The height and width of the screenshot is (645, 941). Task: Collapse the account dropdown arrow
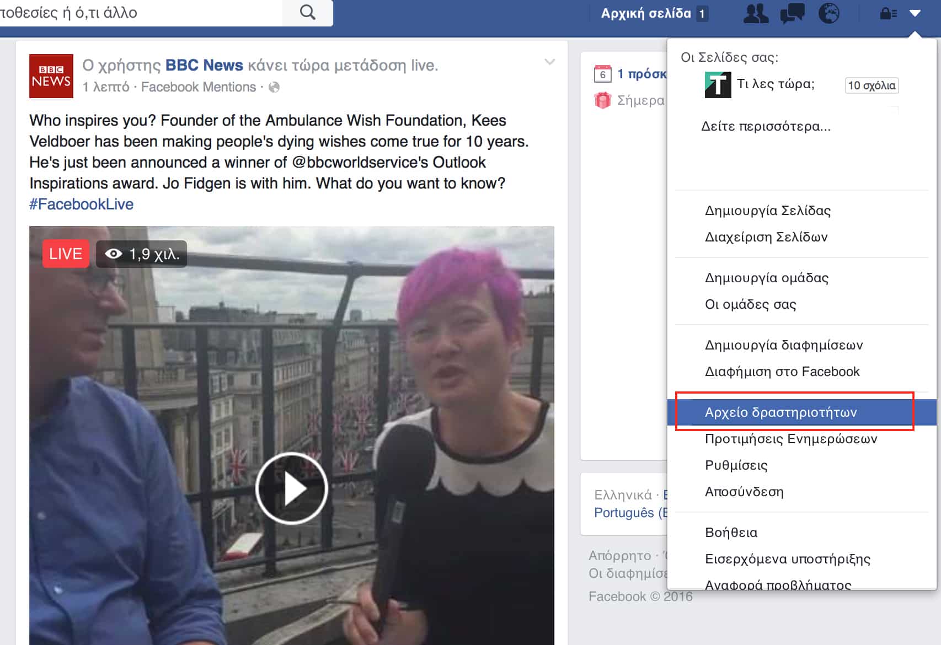[x=915, y=13]
